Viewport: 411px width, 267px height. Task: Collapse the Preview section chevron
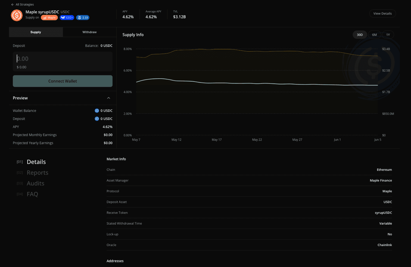tap(108, 98)
